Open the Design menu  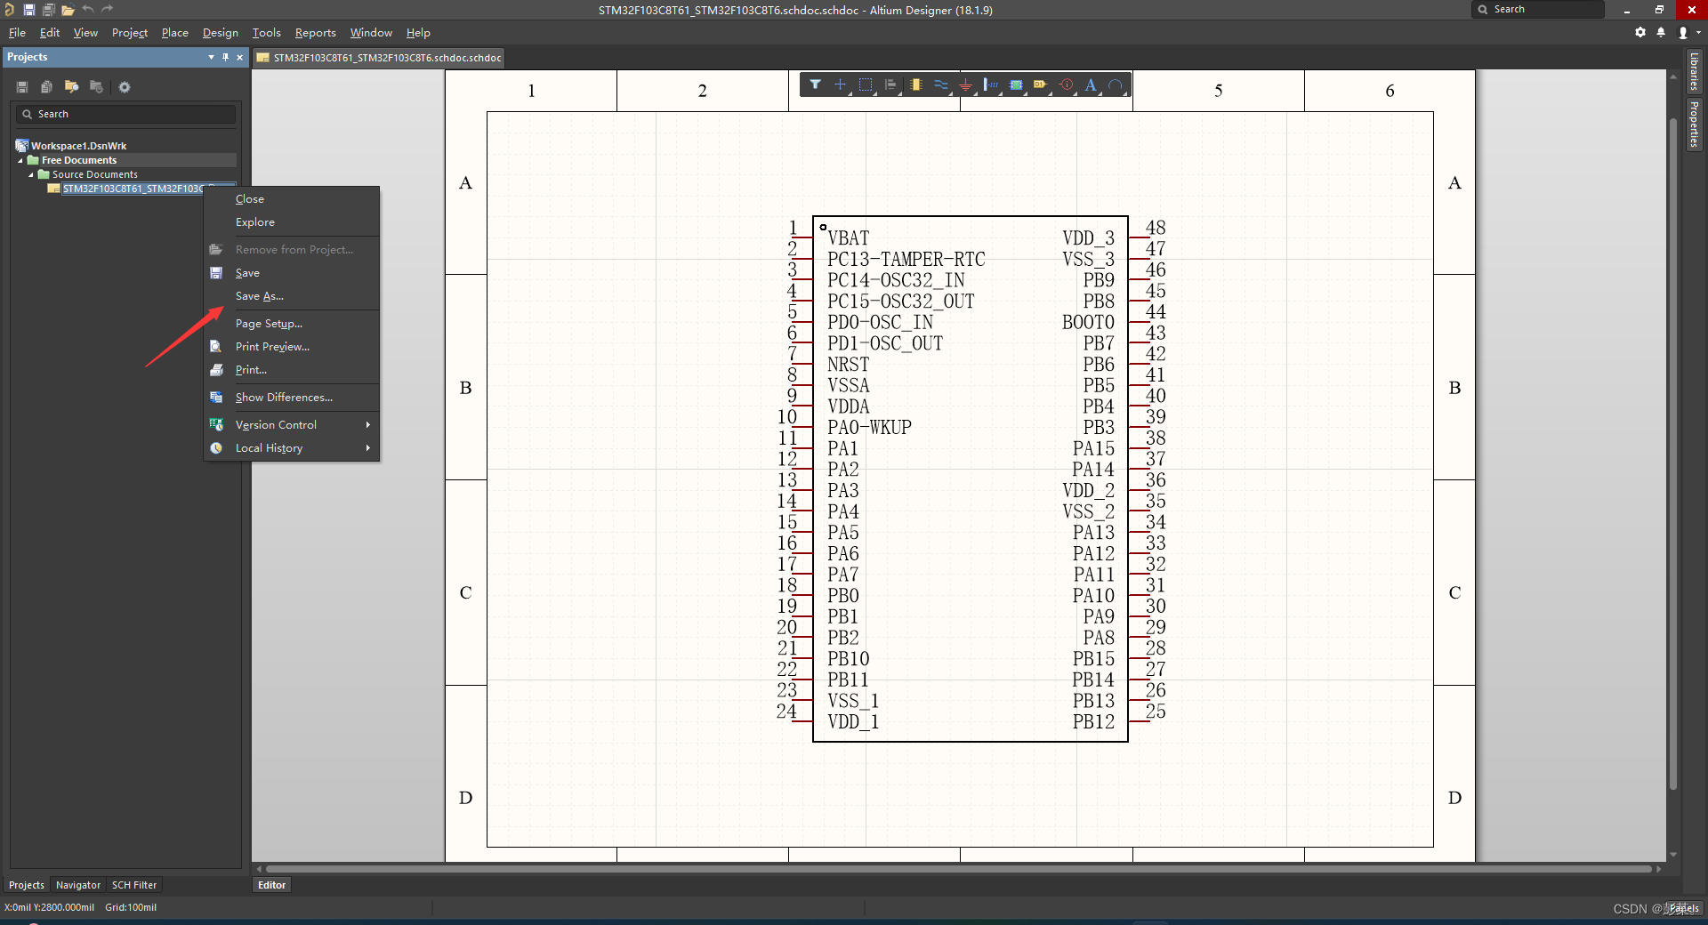[x=221, y=33]
